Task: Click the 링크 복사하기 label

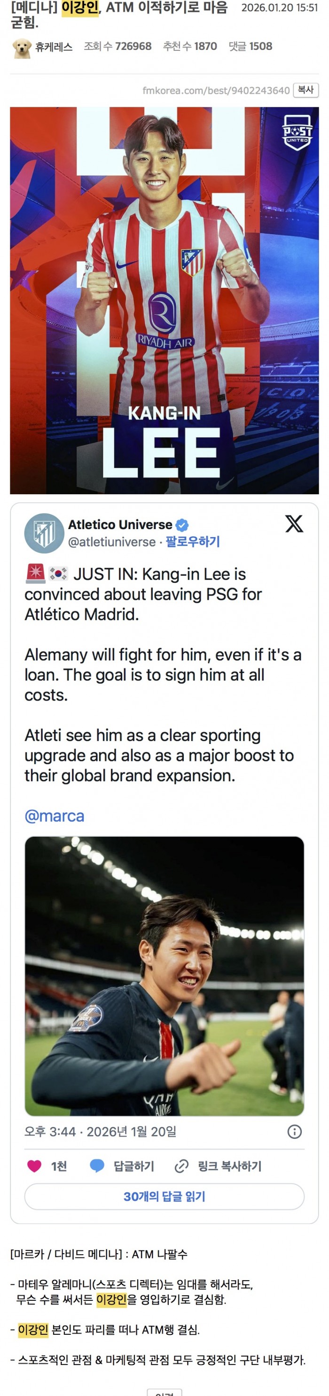Action: click(x=230, y=1166)
